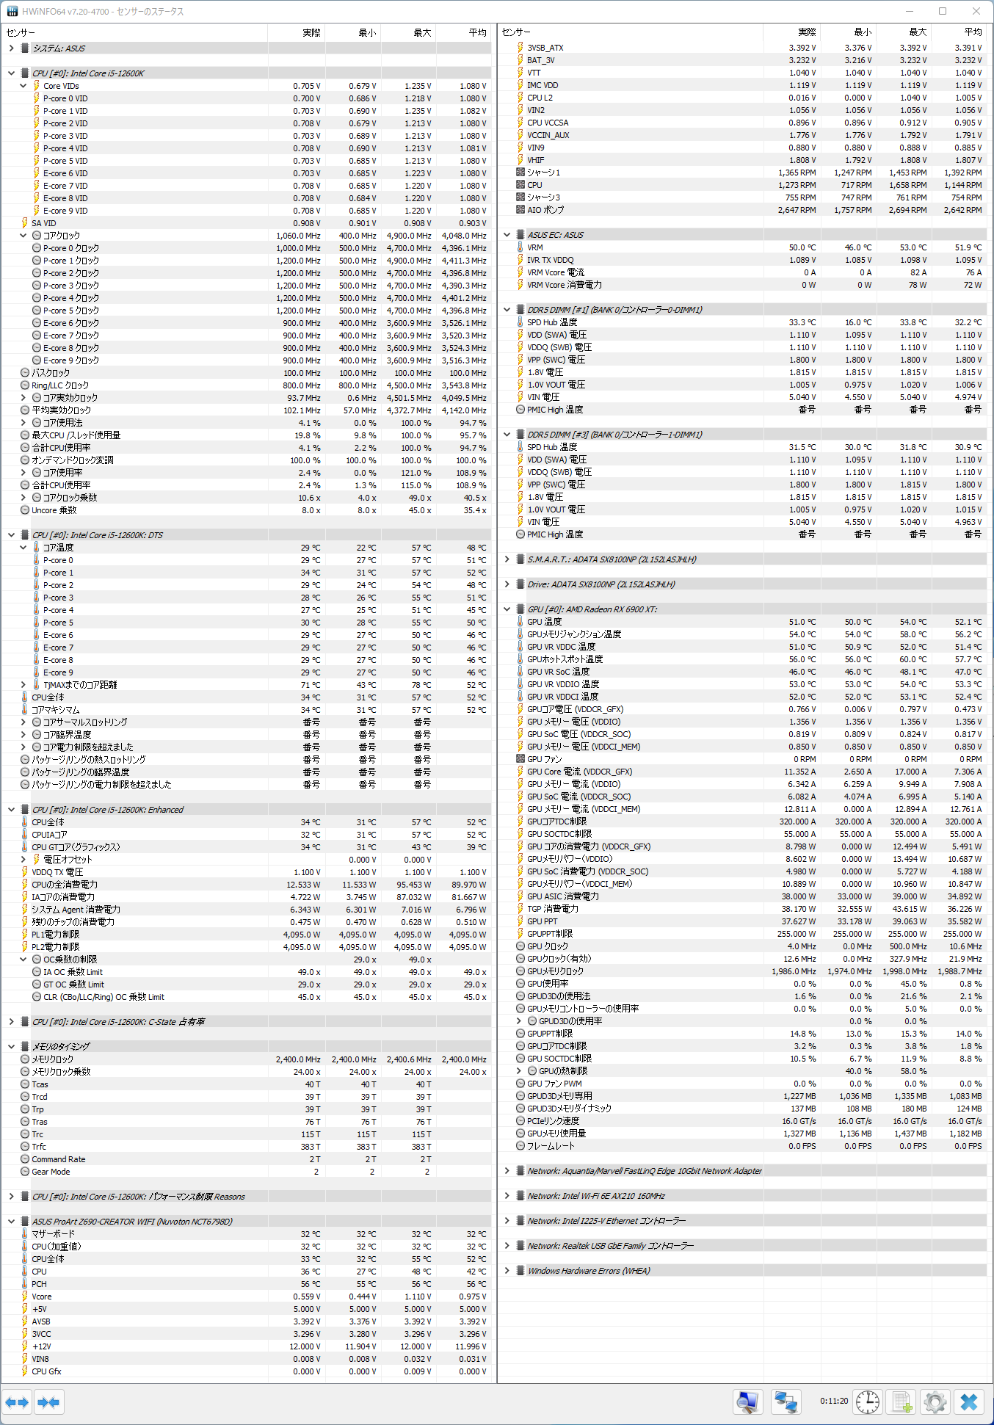This screenshot has height=1425, width=994.
Task: Click clock-circle icon beside バスクロック
Action: pyautogui.click(x=24, y=373)
